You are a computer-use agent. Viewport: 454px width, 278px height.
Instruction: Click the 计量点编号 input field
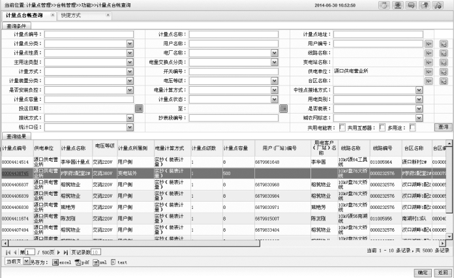(89, 34)
